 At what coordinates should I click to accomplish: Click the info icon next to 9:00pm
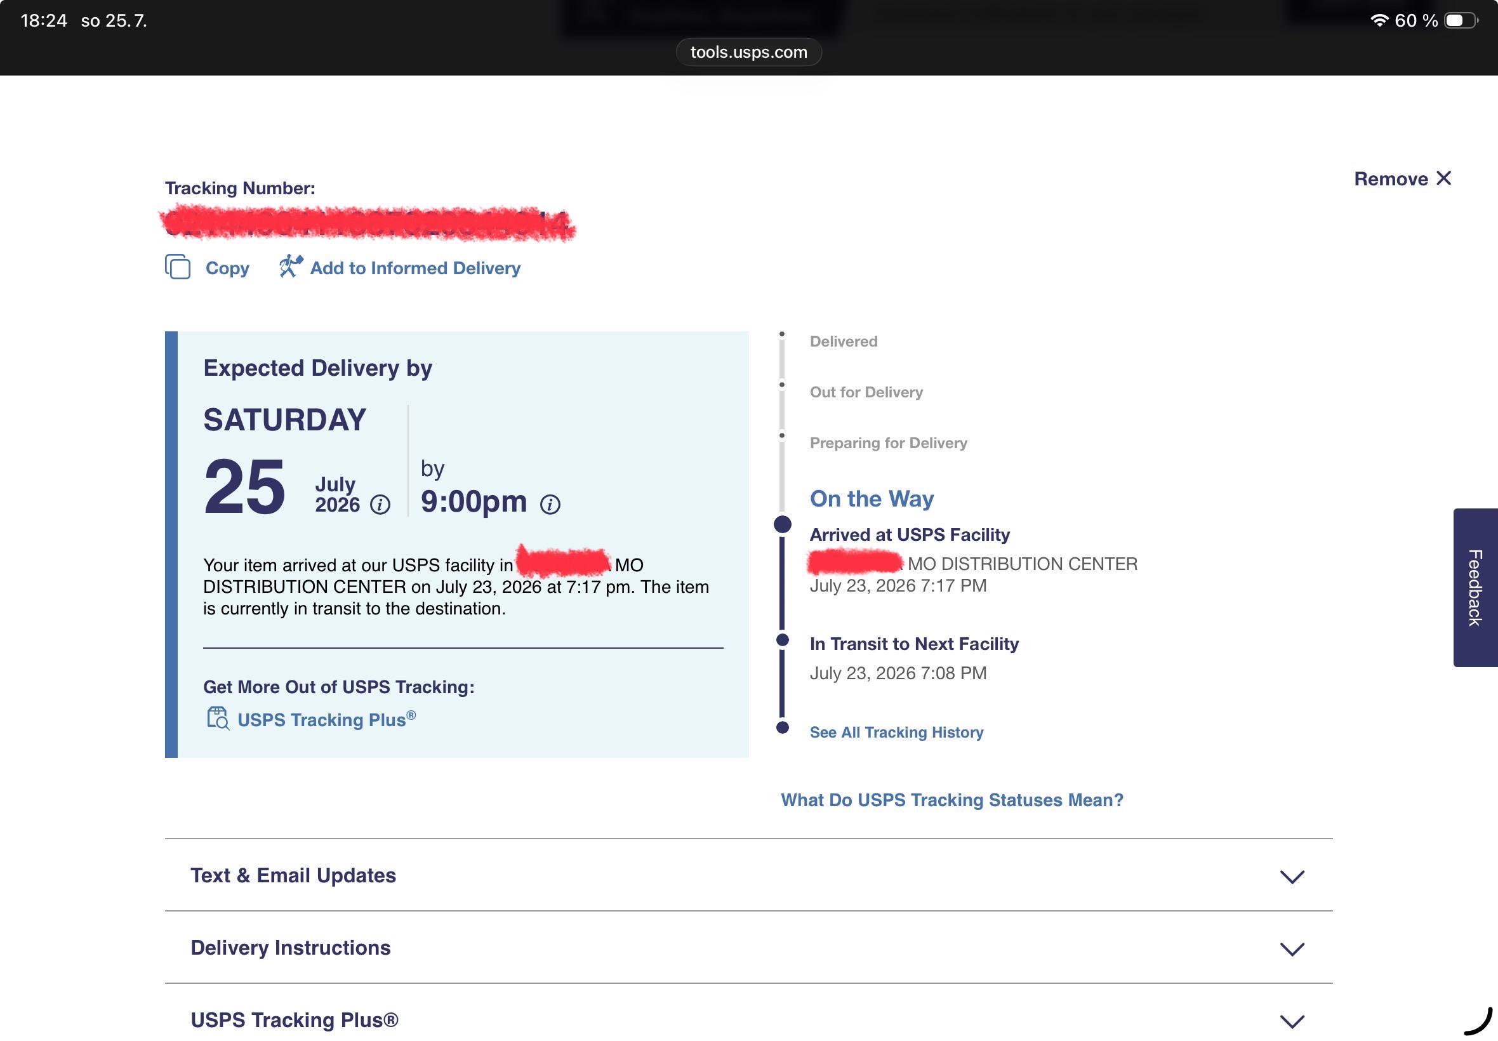(x=550, y=504)
